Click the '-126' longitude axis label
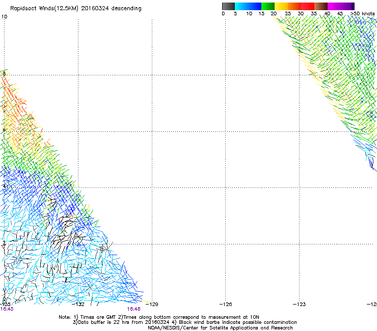 point(226,305)
